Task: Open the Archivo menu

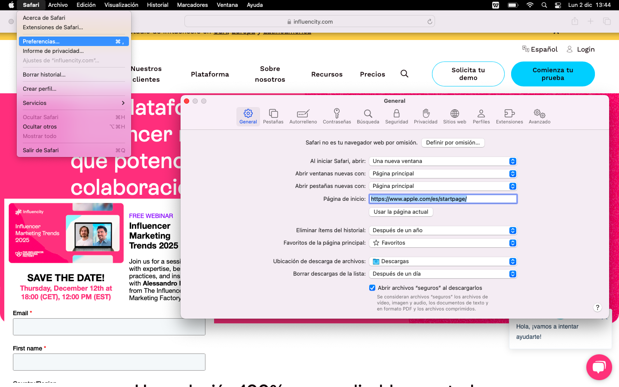Action: pos(58,5)
